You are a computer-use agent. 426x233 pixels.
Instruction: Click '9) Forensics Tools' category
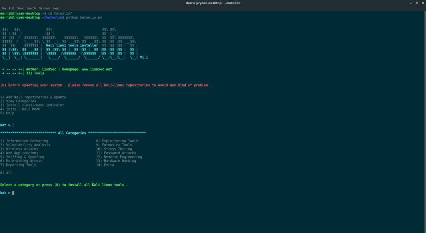click(114, 145)
